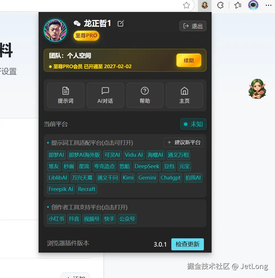275x278 pixels.
Task: Click the version number 3.0.1 text
Action: pyautogui.click(x=160, y=245)
